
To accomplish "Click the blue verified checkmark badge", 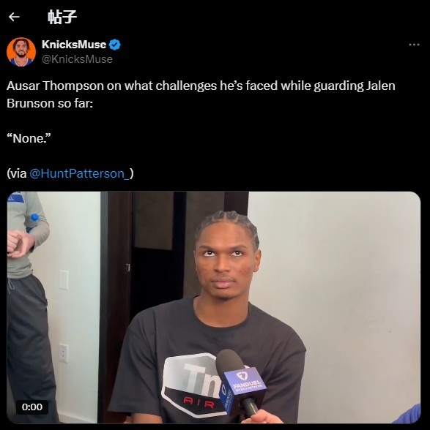I will coord(115,45).
